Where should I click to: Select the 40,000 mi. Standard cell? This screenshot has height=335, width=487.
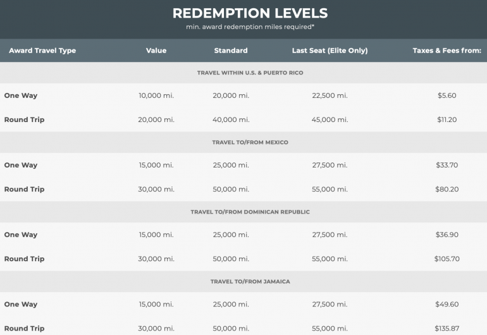pos(231,119)
